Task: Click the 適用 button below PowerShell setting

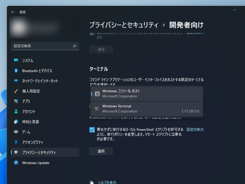Action: click(x=101, y=151)
